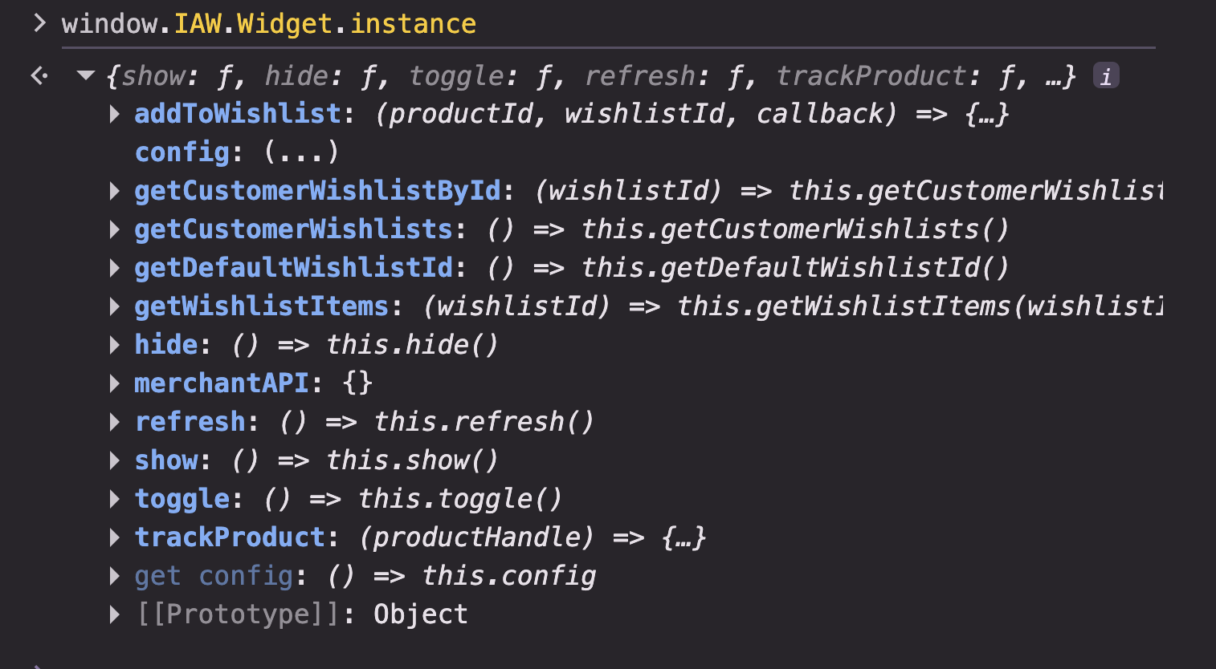Click the addToWishlist property name
1216x669 pixels.
(238, 114)
